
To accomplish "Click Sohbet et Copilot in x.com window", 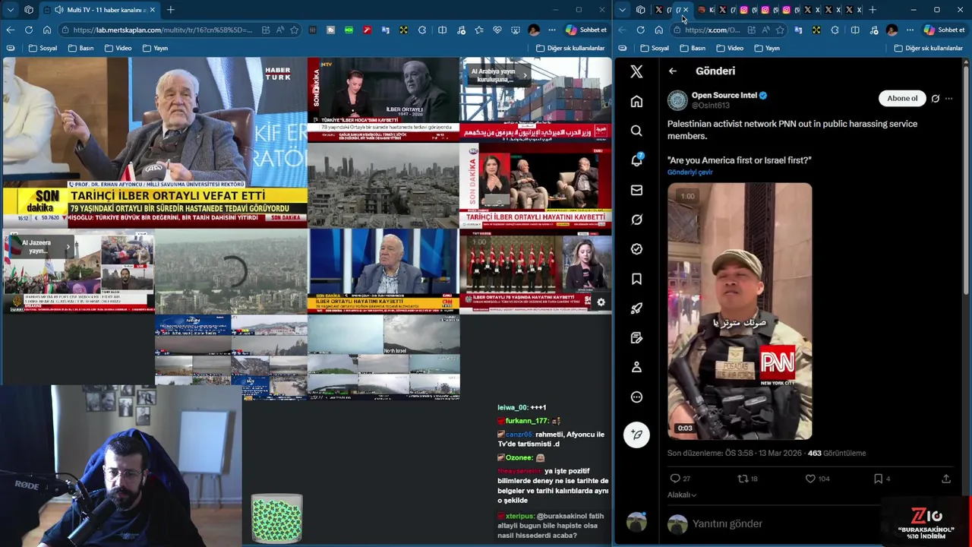I will (944, 30).
